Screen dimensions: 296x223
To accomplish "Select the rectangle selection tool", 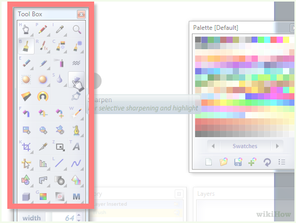I will (x=26, y=130).
